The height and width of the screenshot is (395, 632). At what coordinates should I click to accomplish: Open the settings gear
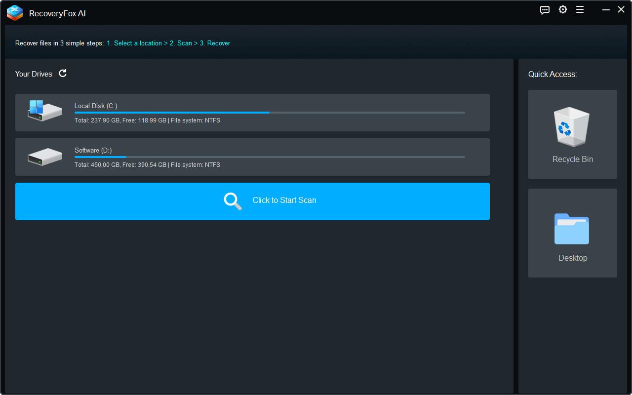(563, 9)
